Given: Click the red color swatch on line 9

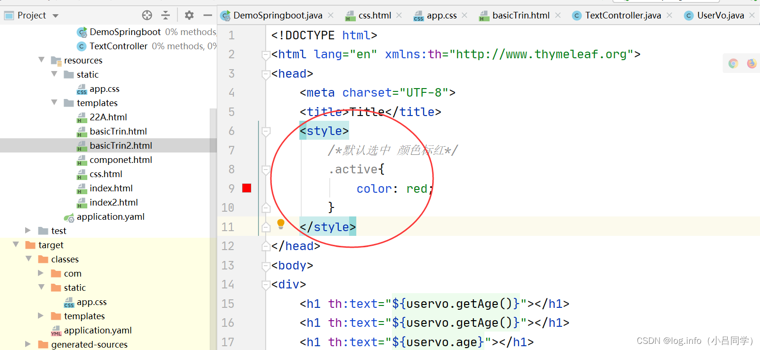Looking at the screenshot, I should point(247,188).
